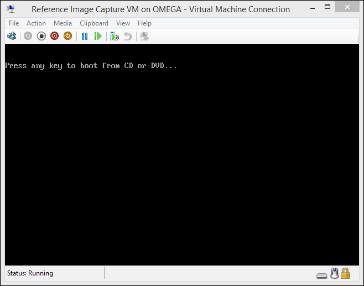Save the virtual machine state

68,36
